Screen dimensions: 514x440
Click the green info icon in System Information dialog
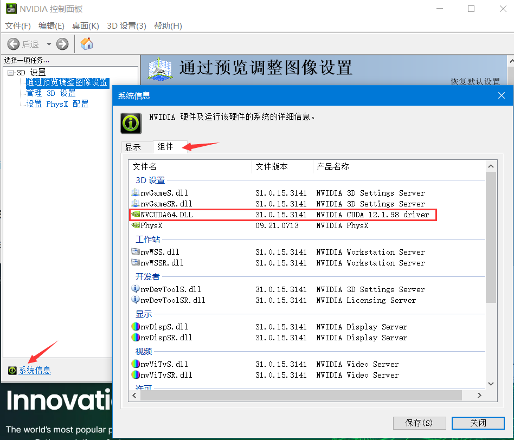click(x=131, y=123)
